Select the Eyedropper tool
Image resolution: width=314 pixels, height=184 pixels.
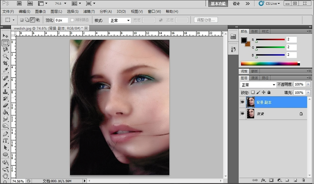coord(5,70)
